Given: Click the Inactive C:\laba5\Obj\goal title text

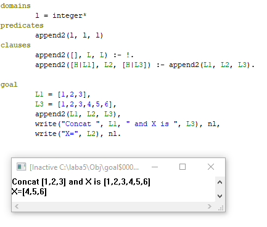Looking at the screenshot, I should click(84, 167).
